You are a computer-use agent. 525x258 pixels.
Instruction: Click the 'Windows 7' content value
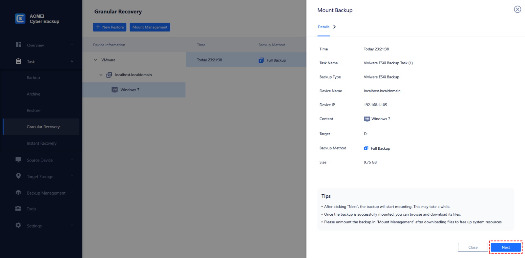(x=381, y=119)
